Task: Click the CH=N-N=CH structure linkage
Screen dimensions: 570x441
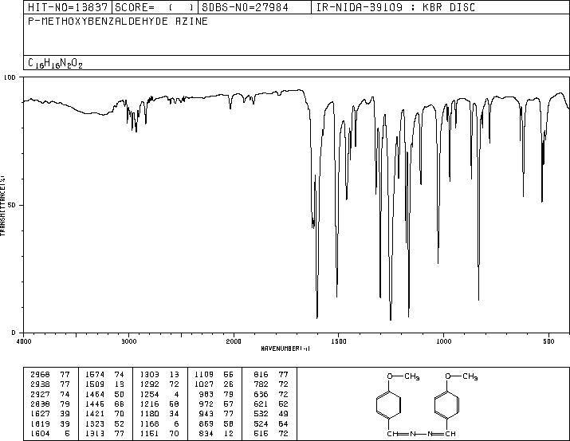Action: click(x=421, y=434)
